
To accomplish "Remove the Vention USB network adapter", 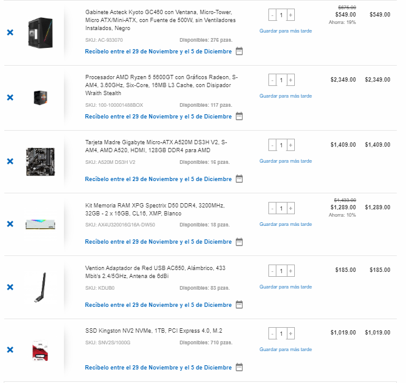I will tap(10, 287).
